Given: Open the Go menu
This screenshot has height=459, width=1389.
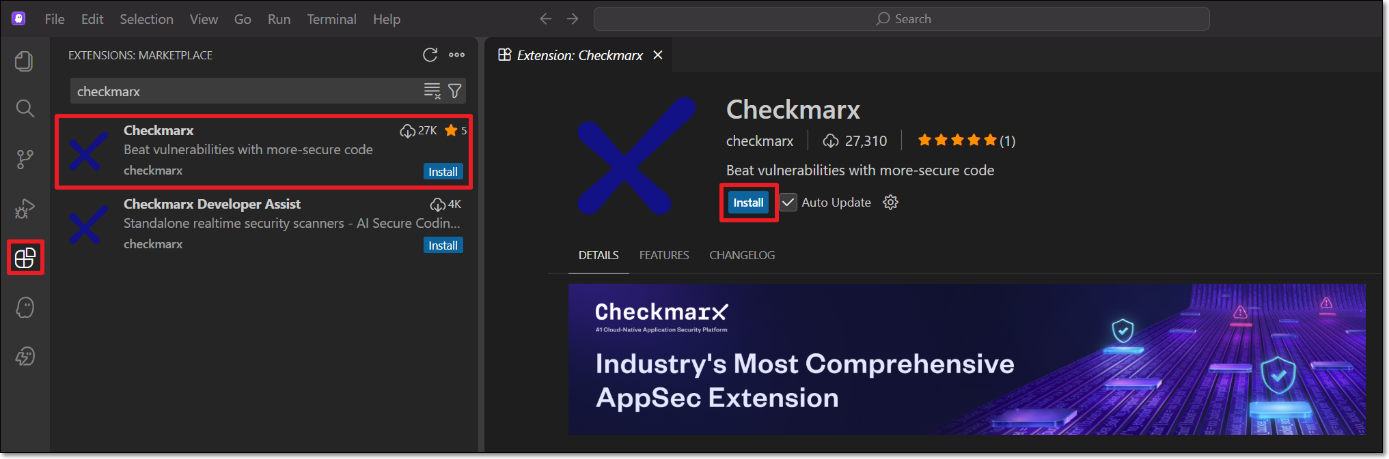Looking at the screenshot, I should (243, 19).
